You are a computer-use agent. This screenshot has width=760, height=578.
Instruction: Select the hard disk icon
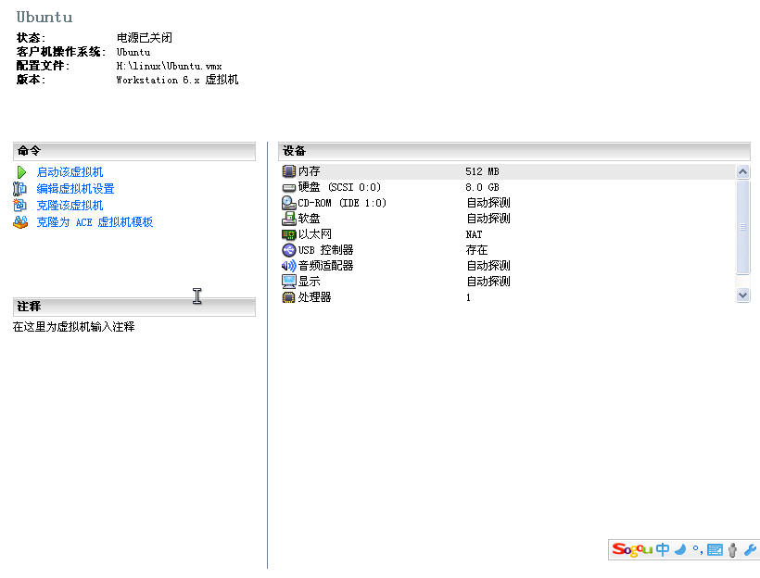tap(288, 187)
